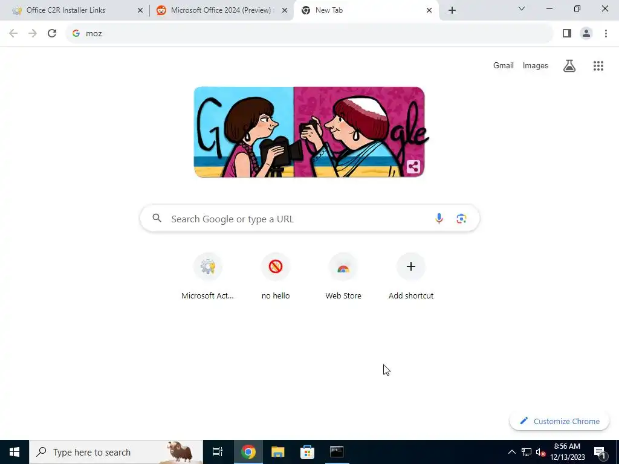
Task: Go forward using the browser forward arrow
Action: pos(33,33)
